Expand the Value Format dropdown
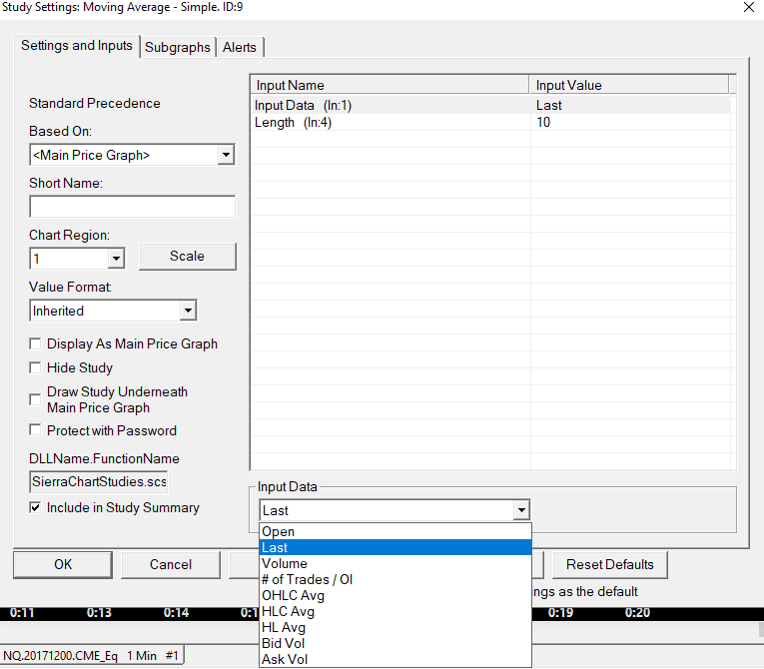This screenshot has width=764, height=669. coord(188,311)
